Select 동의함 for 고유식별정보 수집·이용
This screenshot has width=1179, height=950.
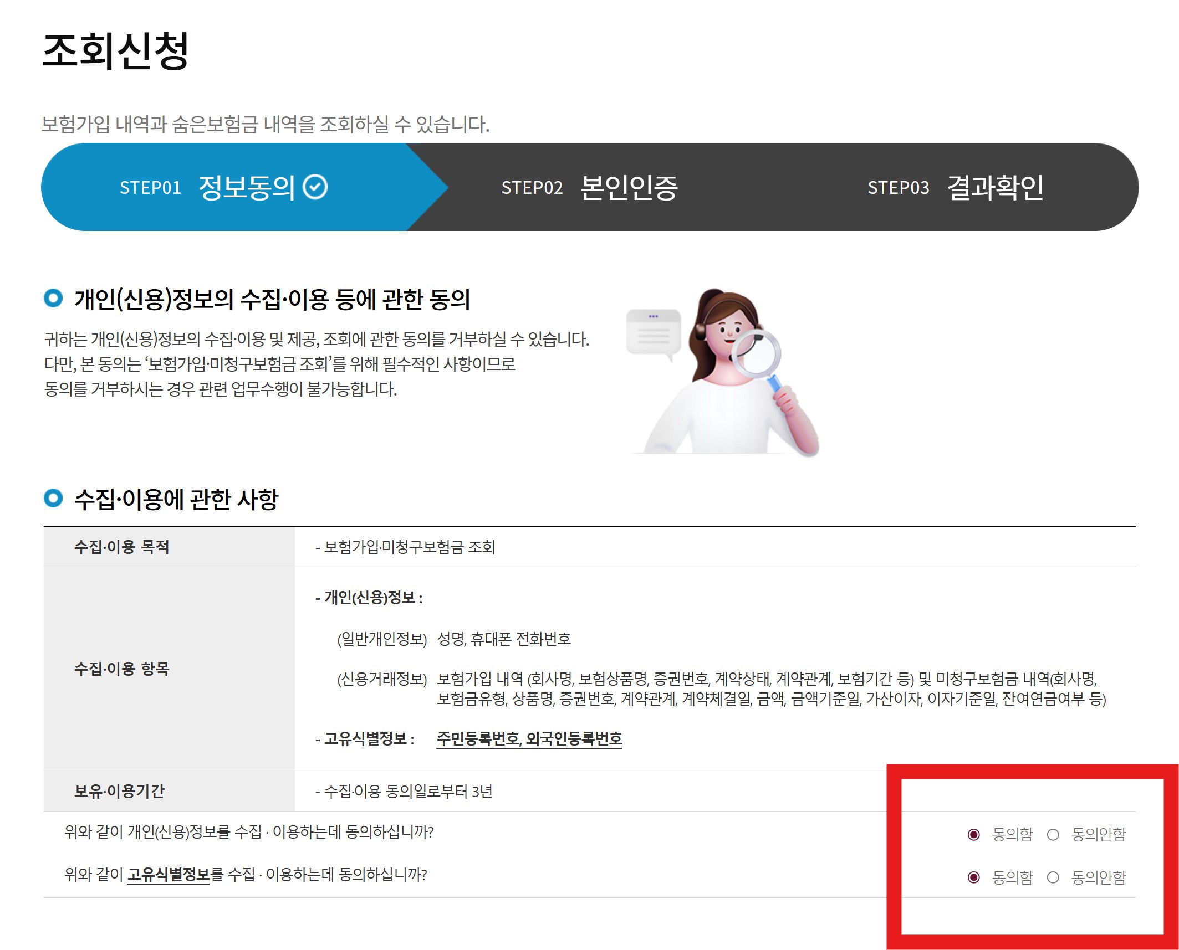(x=973, y=877)
